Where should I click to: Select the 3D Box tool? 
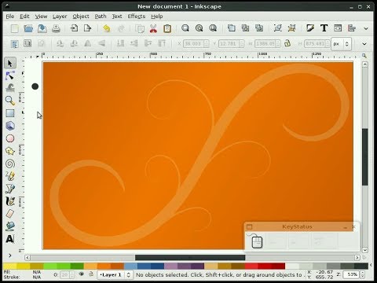tap(10, 126)
